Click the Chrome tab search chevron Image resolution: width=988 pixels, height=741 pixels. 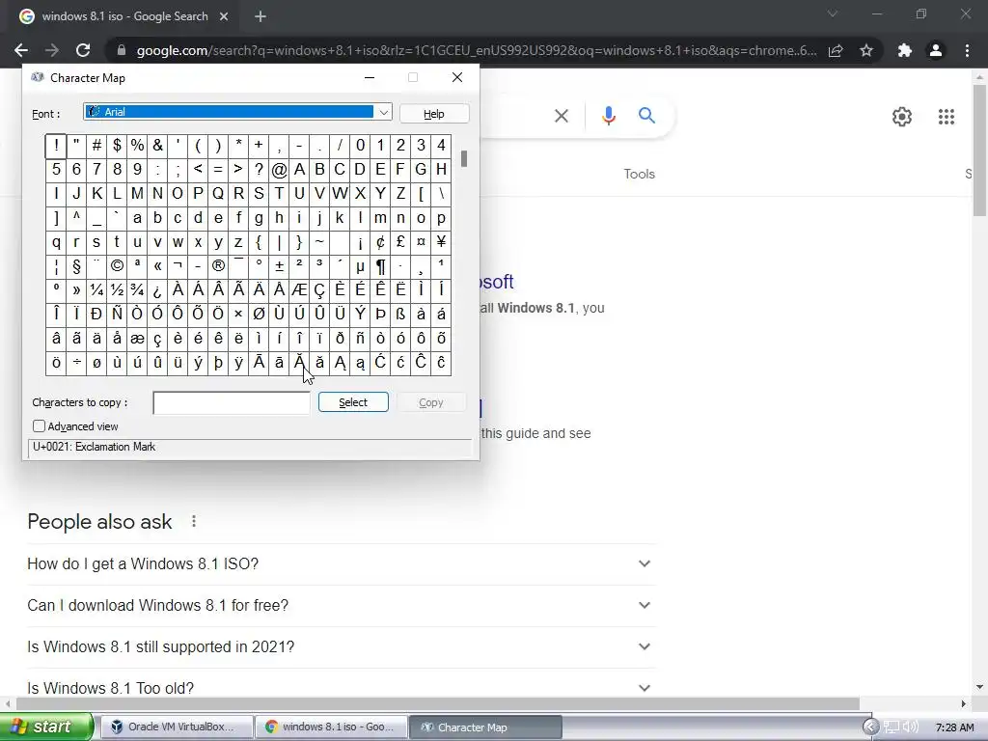click(833, 14)
